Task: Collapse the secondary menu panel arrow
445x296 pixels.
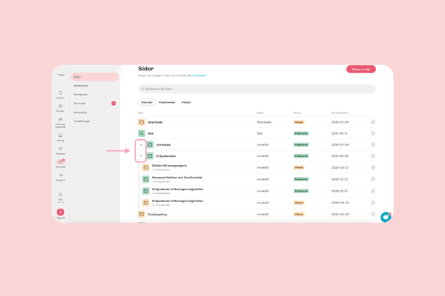Action: pos(119,72)
